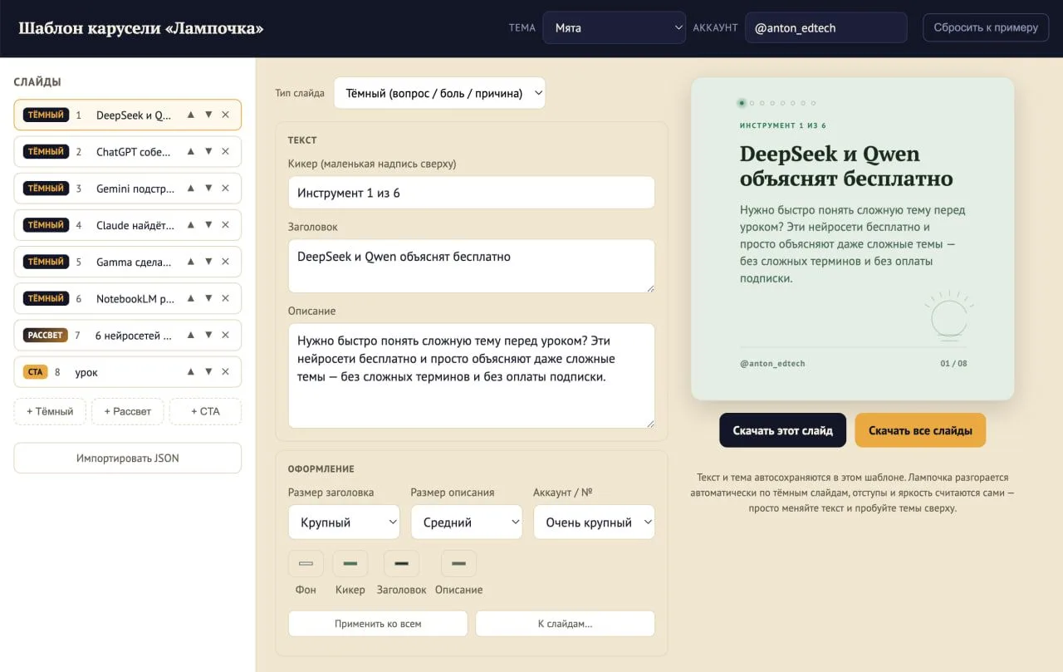Screen dimensions: 1063x672
Task: Open the Тип слайда dropdown
Action: 439,93
